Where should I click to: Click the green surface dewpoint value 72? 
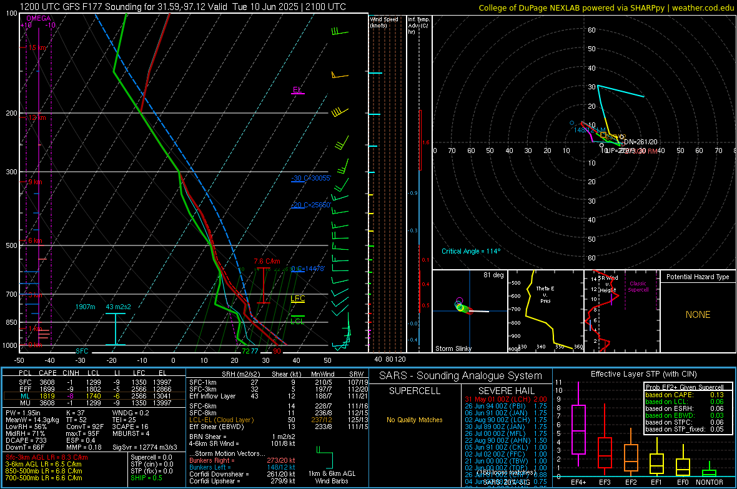click(245, 351)
